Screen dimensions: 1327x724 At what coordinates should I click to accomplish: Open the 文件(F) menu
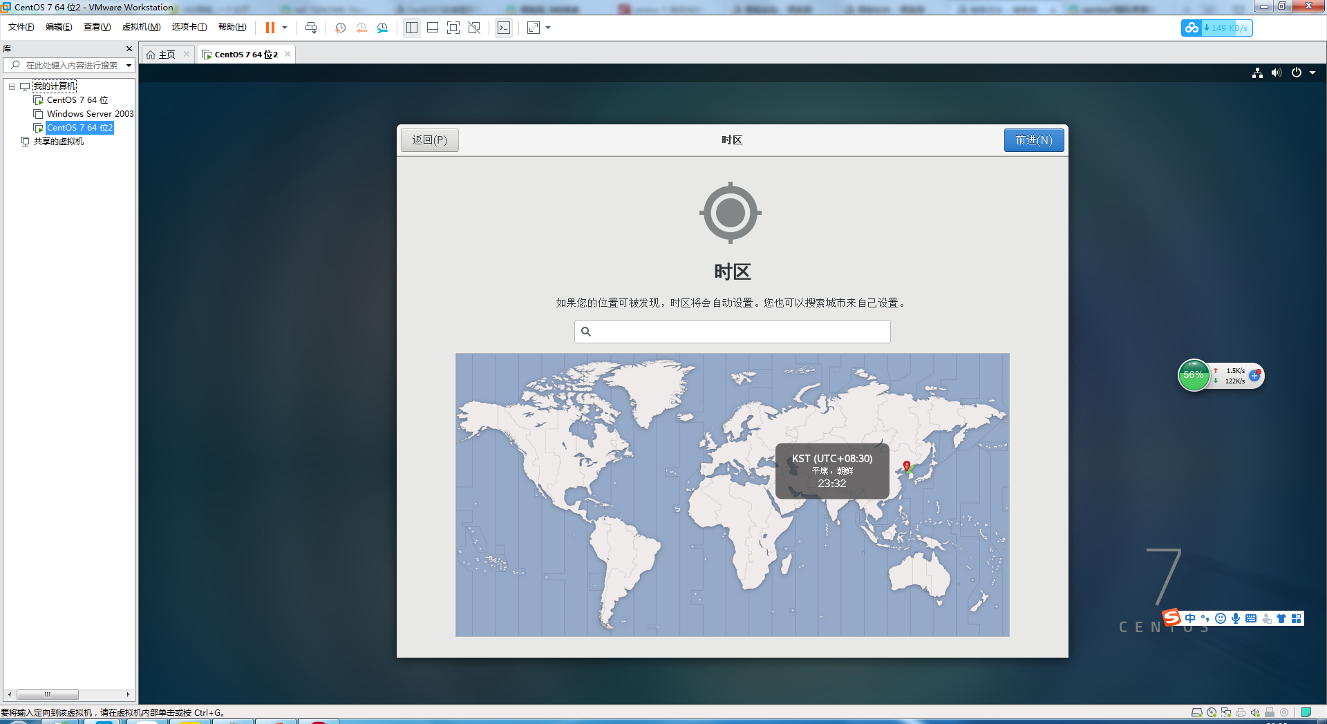[21, 27]
